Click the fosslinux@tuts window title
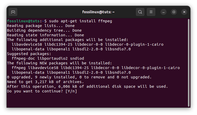Image resolution: width=197 pixels, height=115 pixels. 98,12
